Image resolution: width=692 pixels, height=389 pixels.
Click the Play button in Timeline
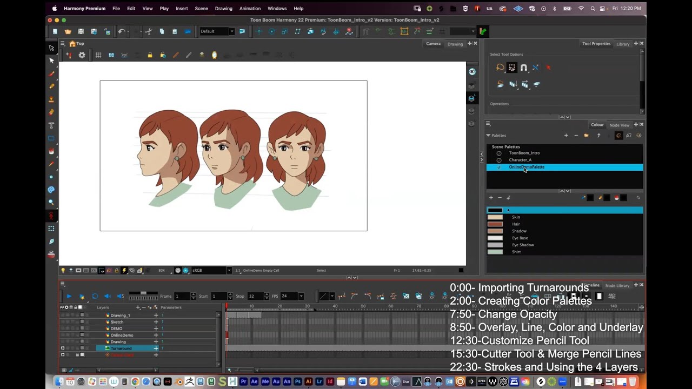tap(69, 296)
